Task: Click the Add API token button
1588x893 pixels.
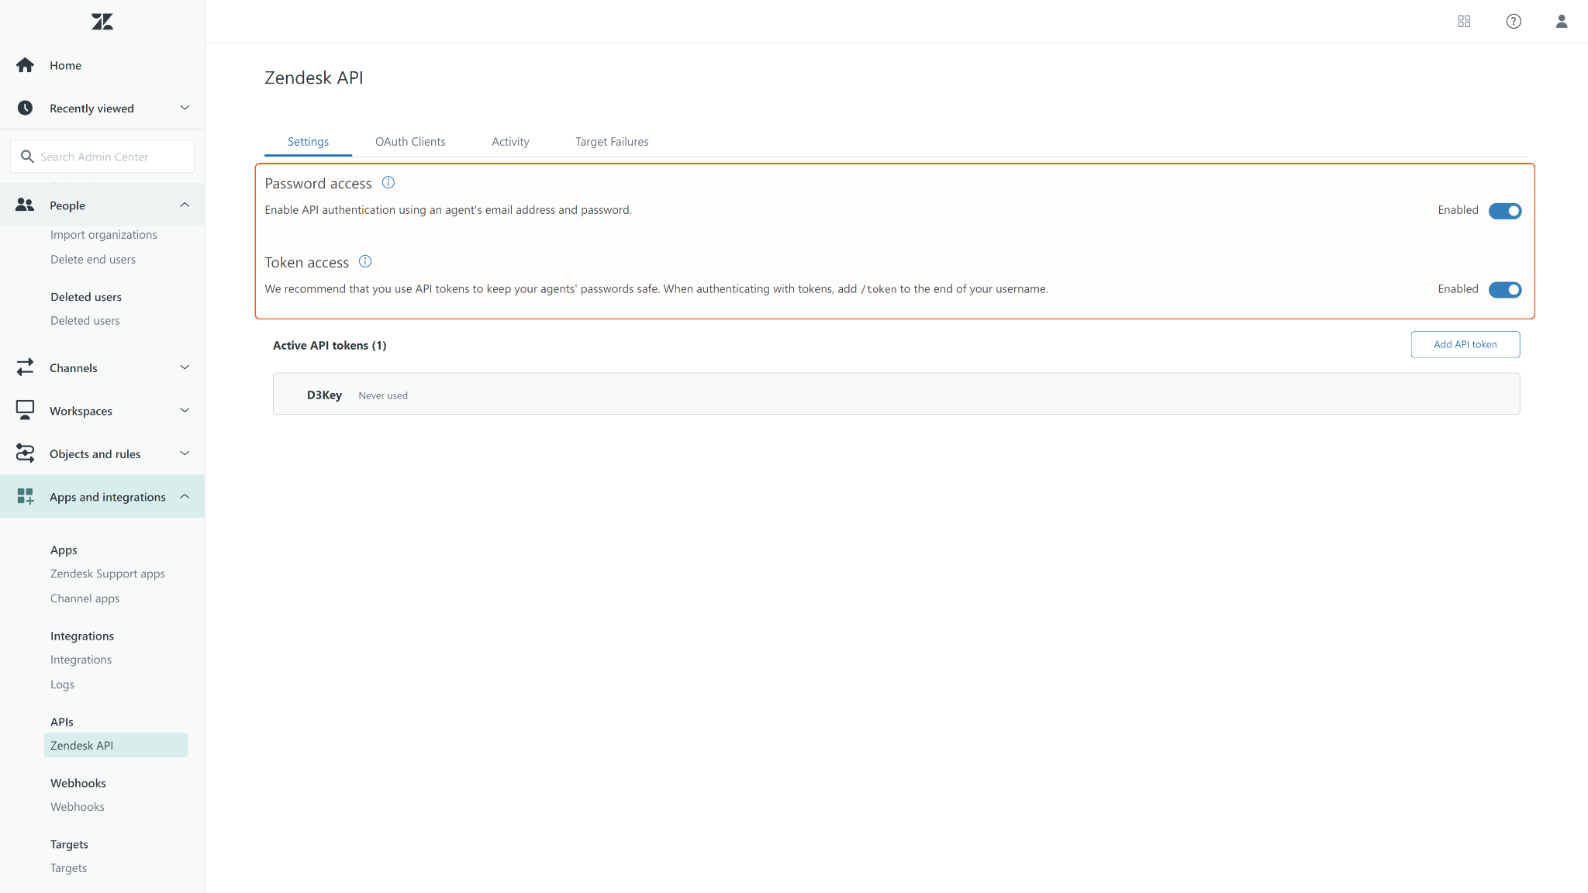Action: (x=1465, y=344)
